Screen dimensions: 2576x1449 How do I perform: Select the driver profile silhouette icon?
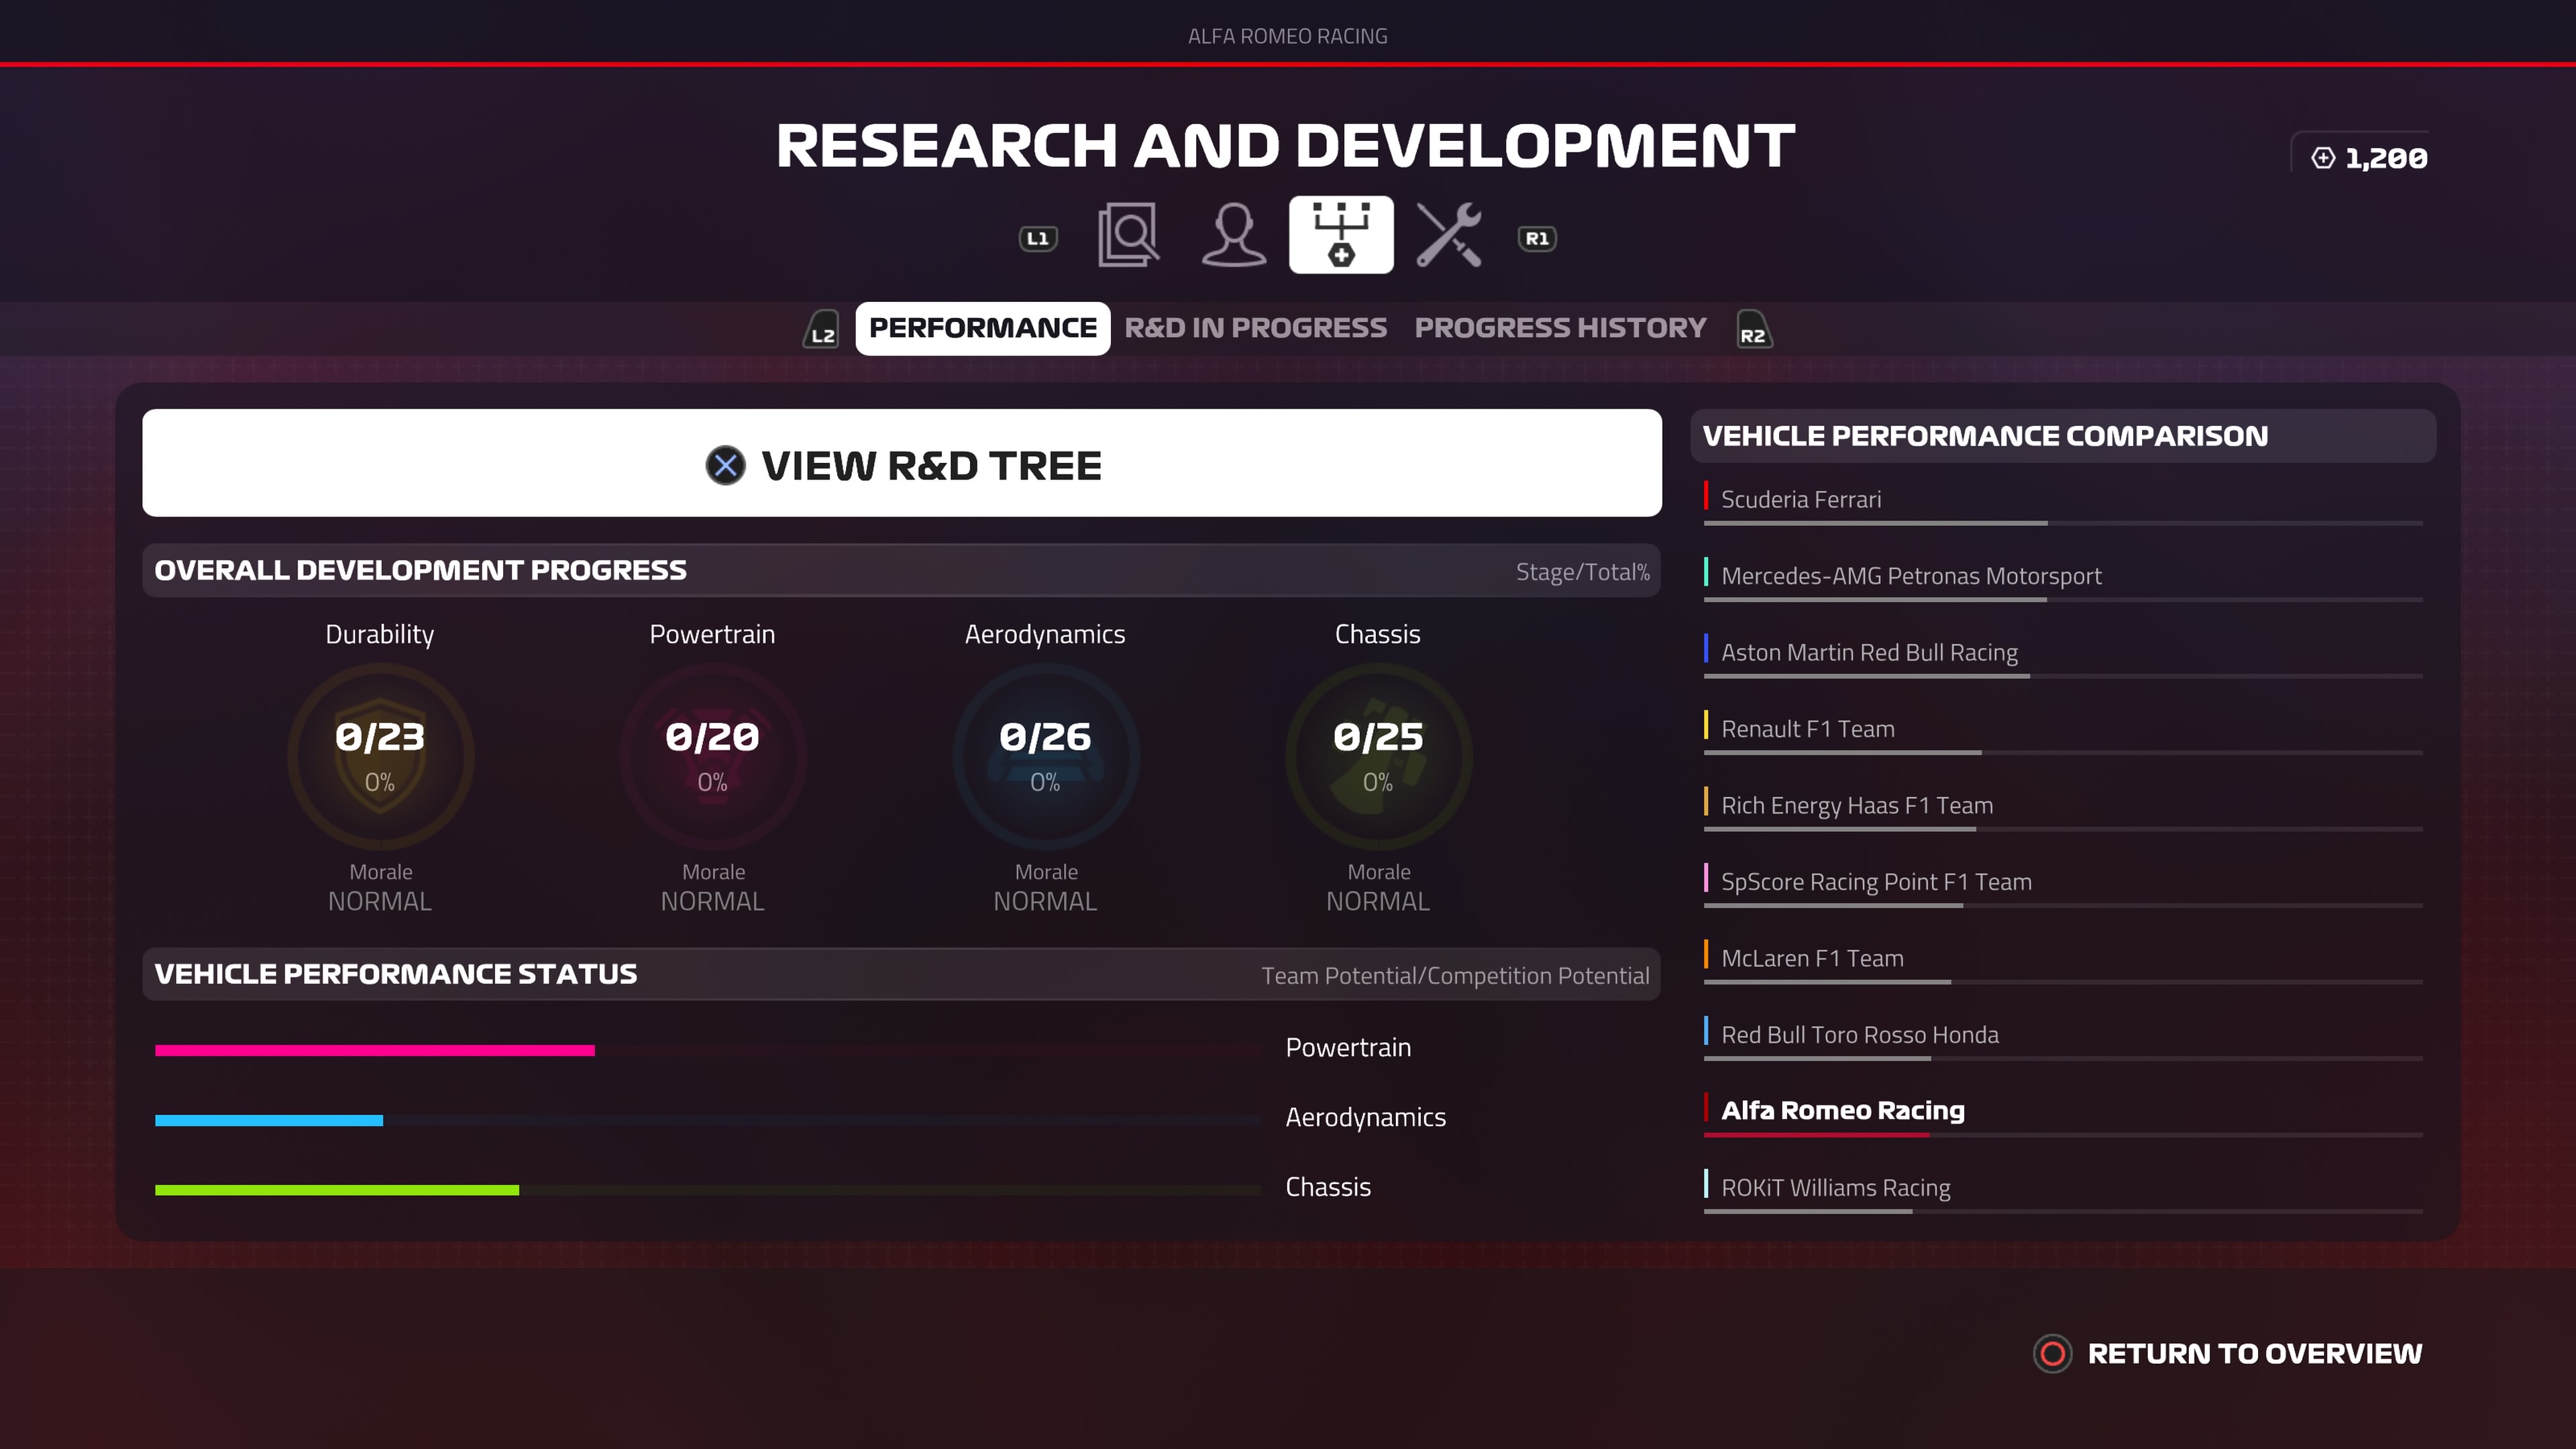(1233, 236)
